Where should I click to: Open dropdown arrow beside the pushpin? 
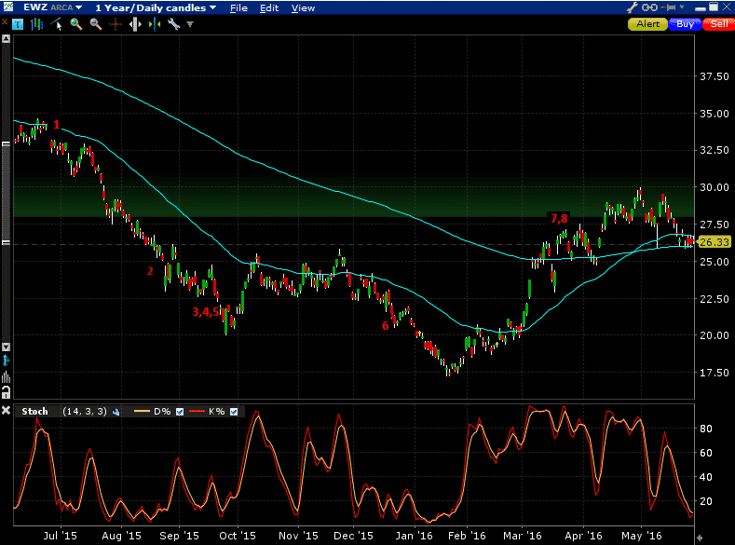(682, 7)
